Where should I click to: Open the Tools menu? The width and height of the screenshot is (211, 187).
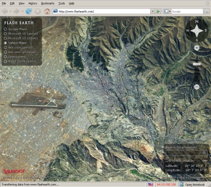click(x=62, y=4)
